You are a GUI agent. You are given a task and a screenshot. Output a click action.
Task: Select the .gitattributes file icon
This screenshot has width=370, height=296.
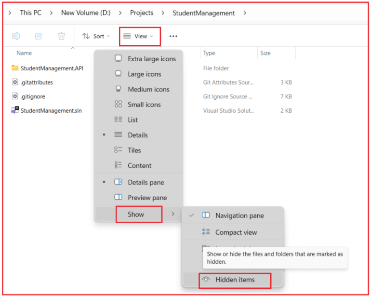[15, 82]
